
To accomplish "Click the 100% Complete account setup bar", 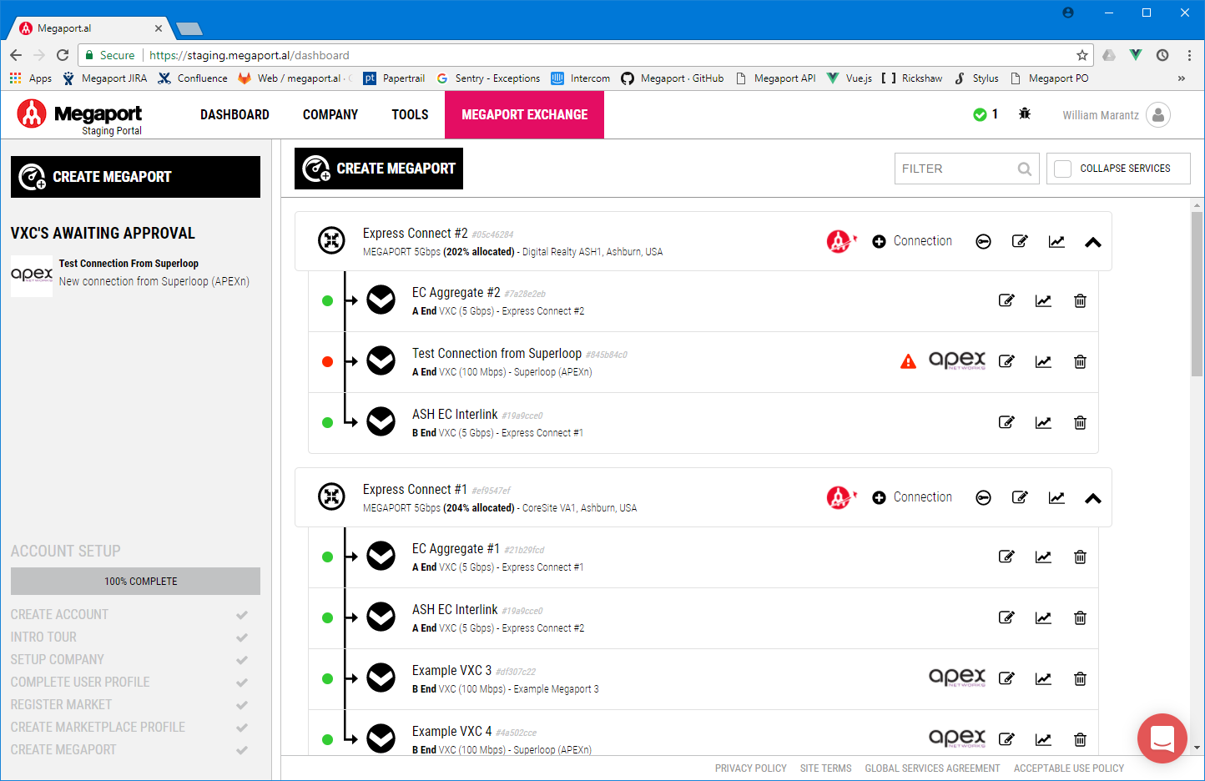I will click(135, 581).
